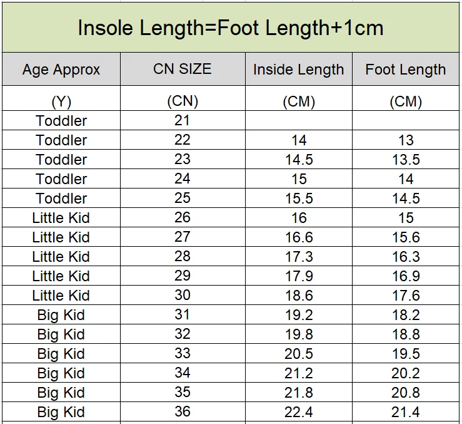Select the "Age Approx" column header
Screen dimensions: 462x424
point(61,70)
